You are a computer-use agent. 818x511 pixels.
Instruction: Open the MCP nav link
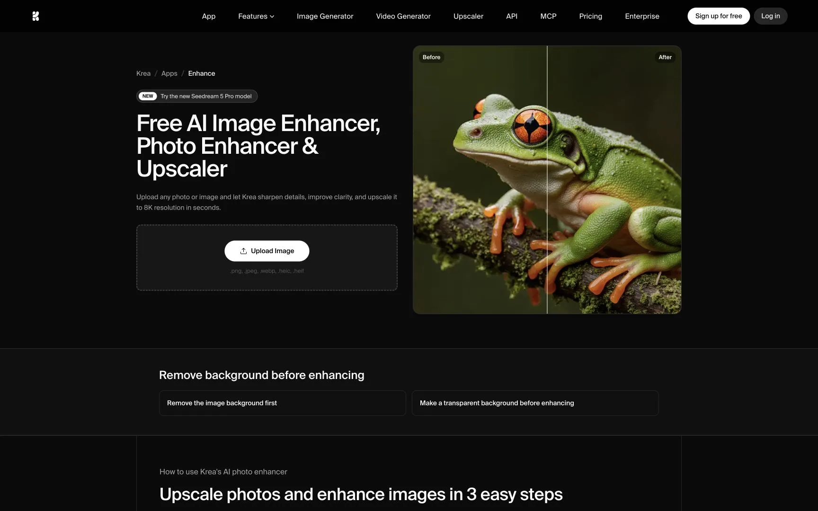[548, 16]
